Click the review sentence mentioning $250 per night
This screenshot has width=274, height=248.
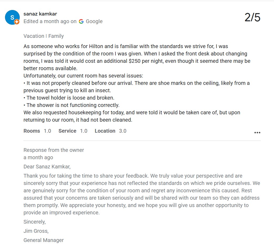click(137, 61)
